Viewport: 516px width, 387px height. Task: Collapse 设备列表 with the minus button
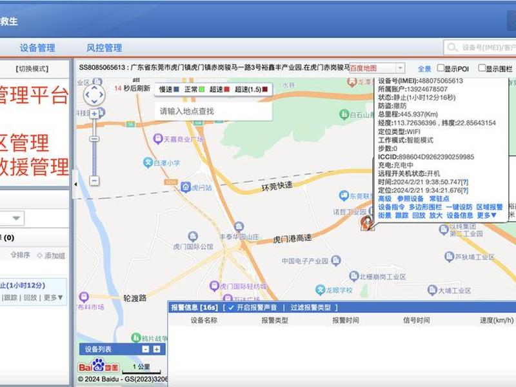[146, 349]
